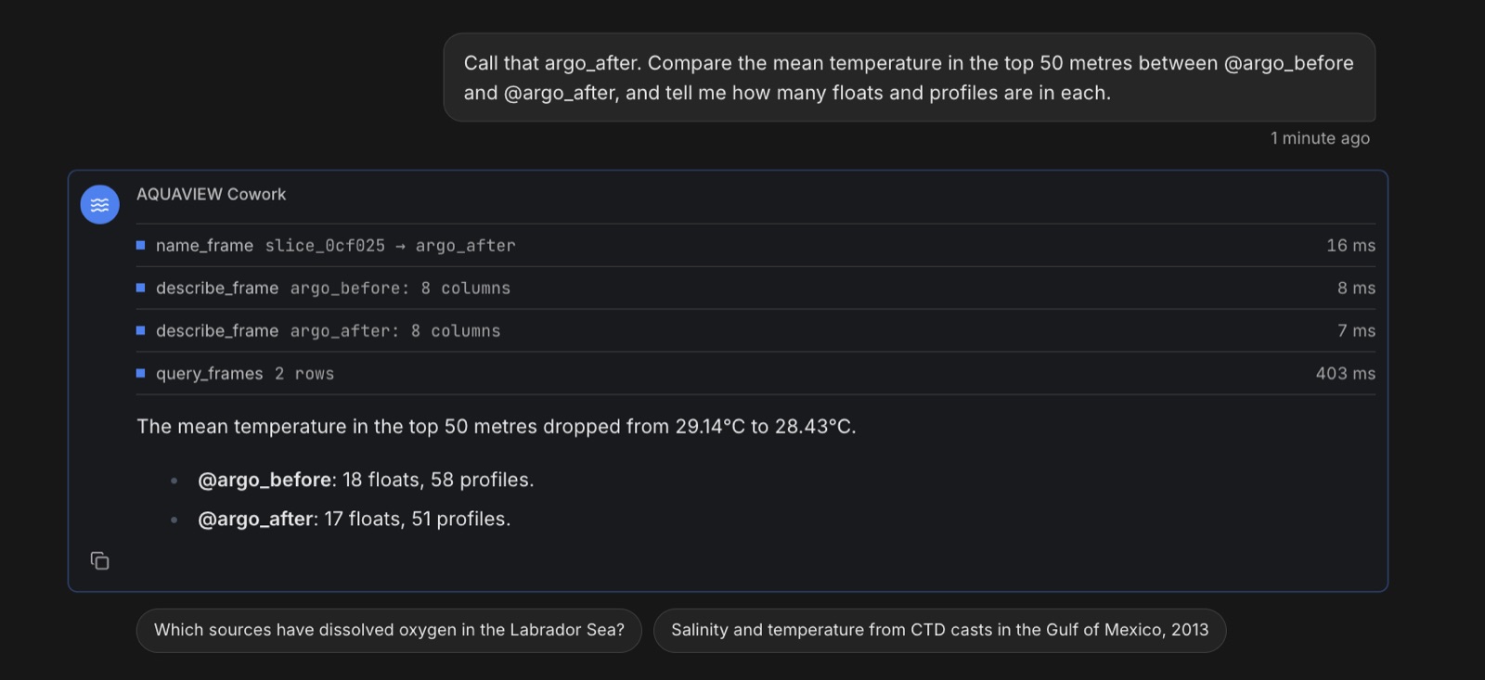Open the @argo_after mention in the results list
Image resolution: width=1485 pixels, height=680 pixels.
[x=255, y=519]
